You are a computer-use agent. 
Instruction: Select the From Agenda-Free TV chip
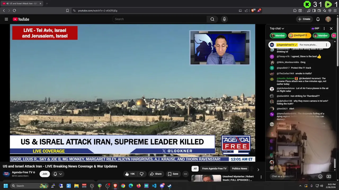(214, 169)
